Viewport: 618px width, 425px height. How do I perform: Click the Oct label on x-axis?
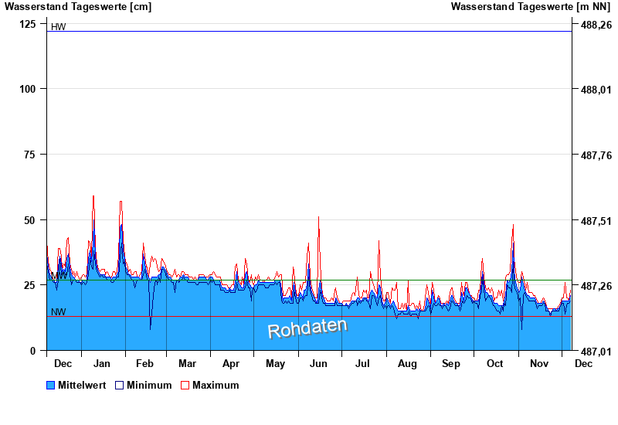(494, 363)
